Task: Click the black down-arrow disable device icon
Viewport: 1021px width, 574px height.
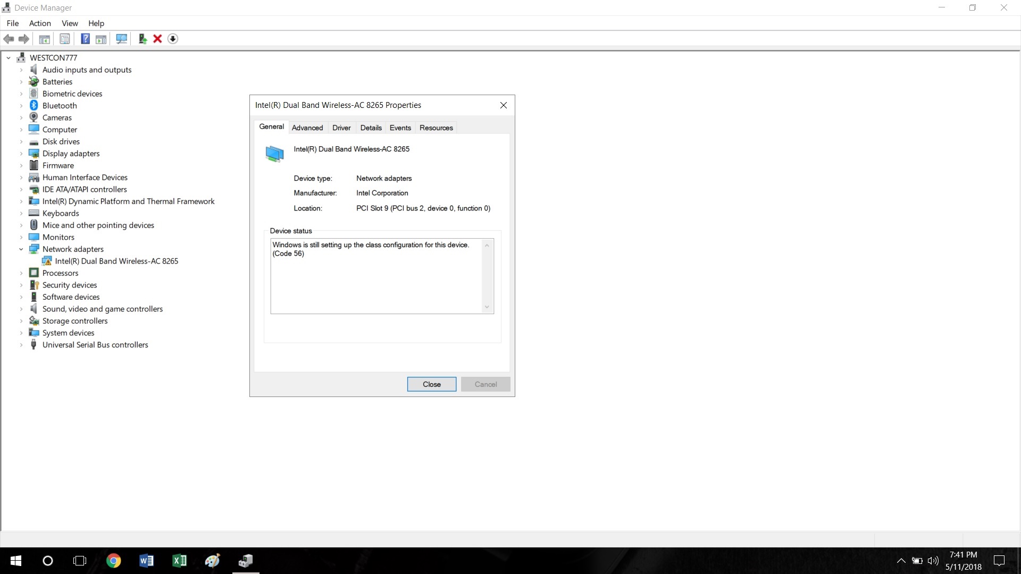Action: [x=173, y=39]
